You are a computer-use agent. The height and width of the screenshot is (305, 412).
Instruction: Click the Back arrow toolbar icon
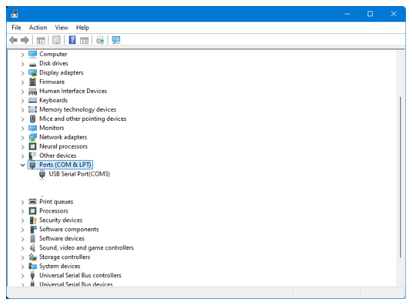tap(13, 40)
